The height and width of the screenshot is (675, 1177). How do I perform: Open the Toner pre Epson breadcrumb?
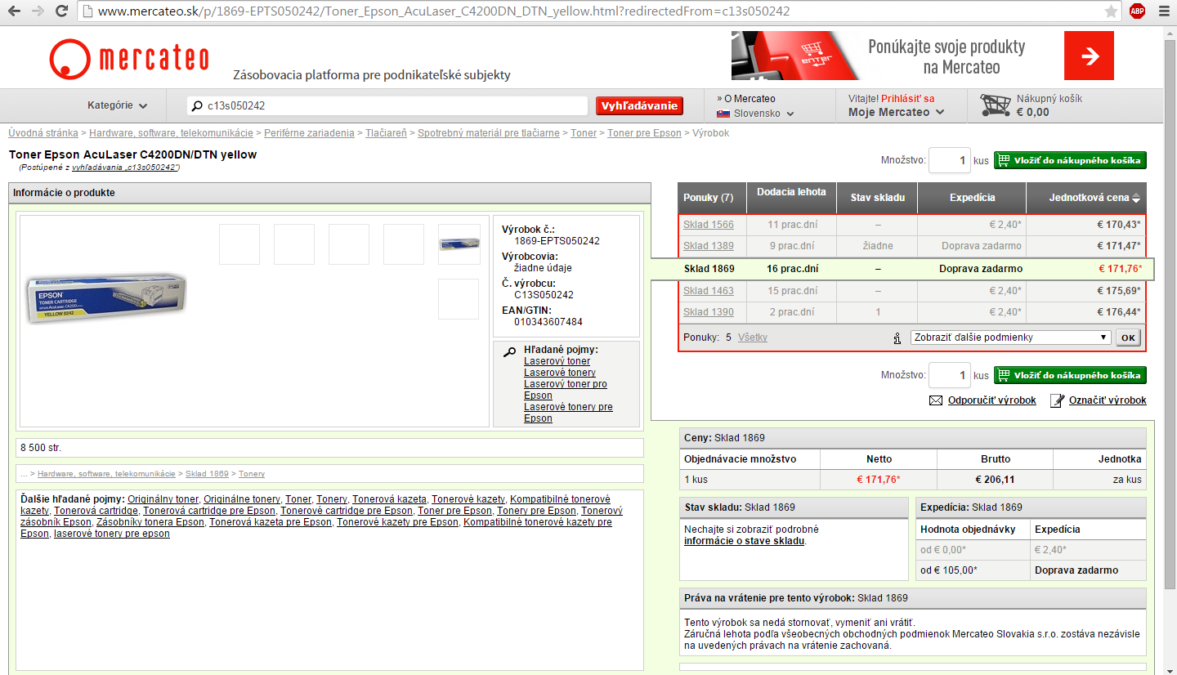click(x=644, y=132)
